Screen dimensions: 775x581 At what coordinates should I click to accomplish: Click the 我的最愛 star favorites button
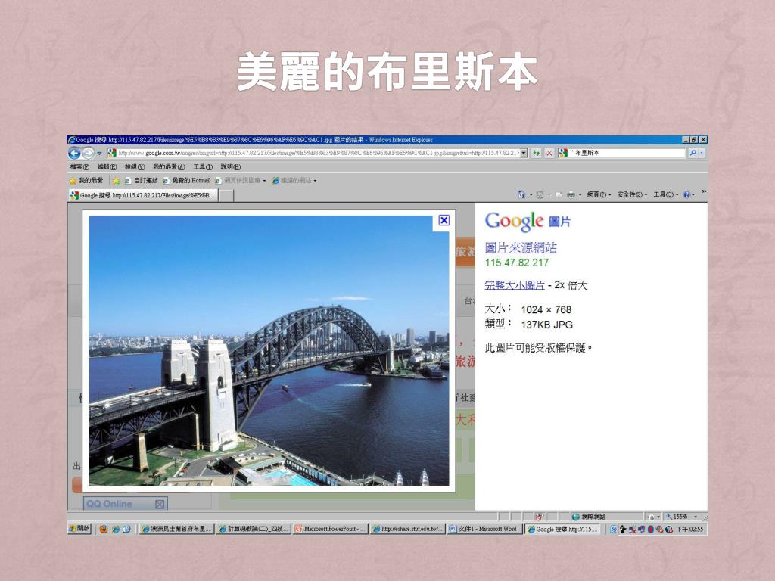[86, 180]
